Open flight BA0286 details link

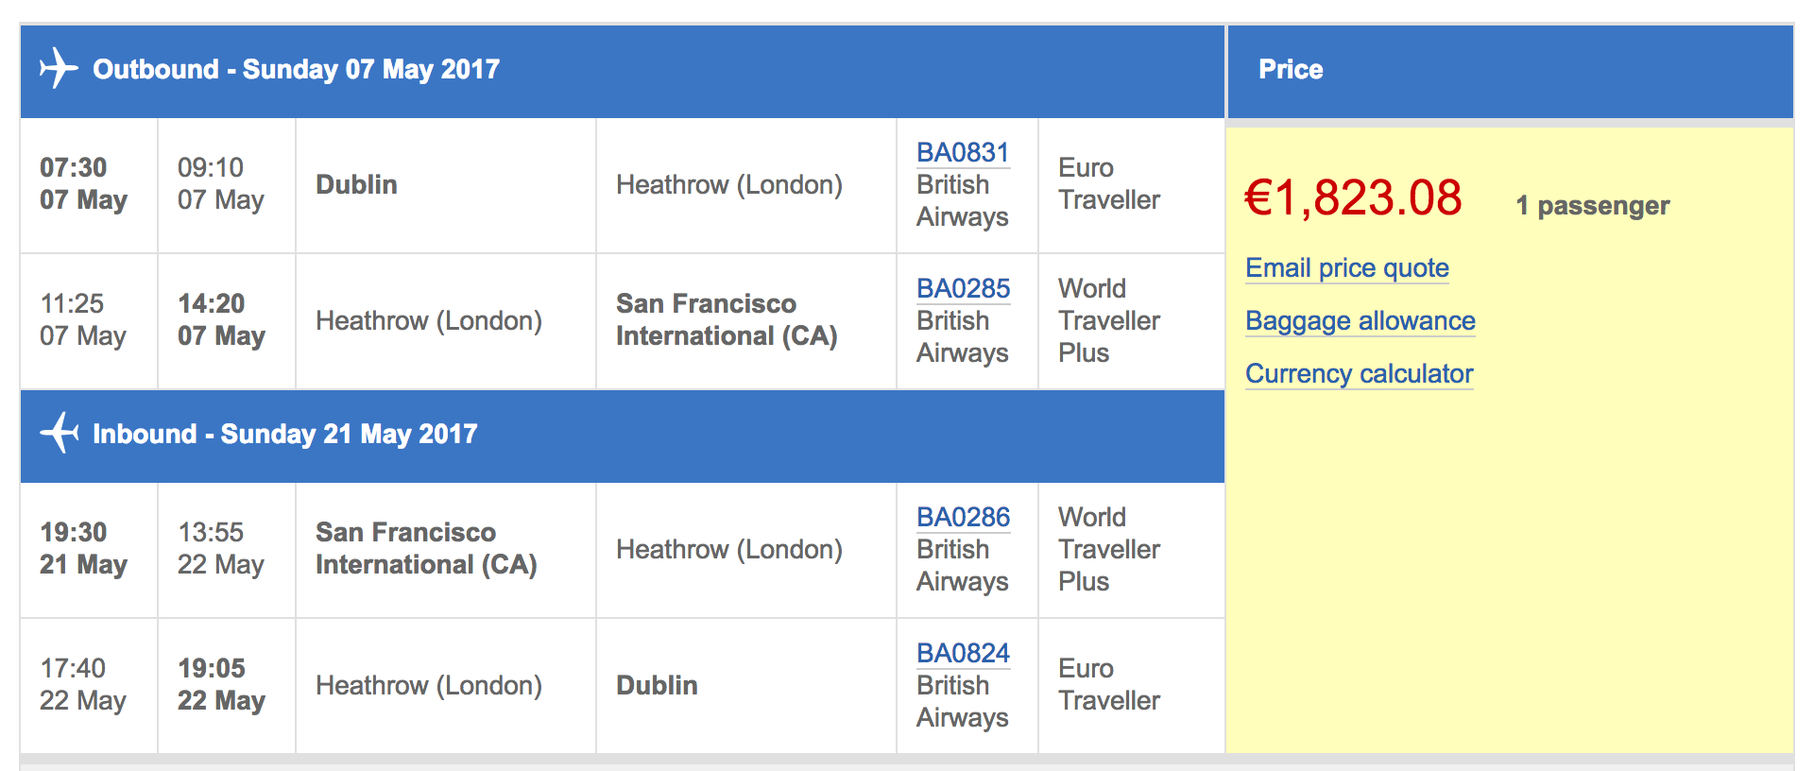pos(963,517)
